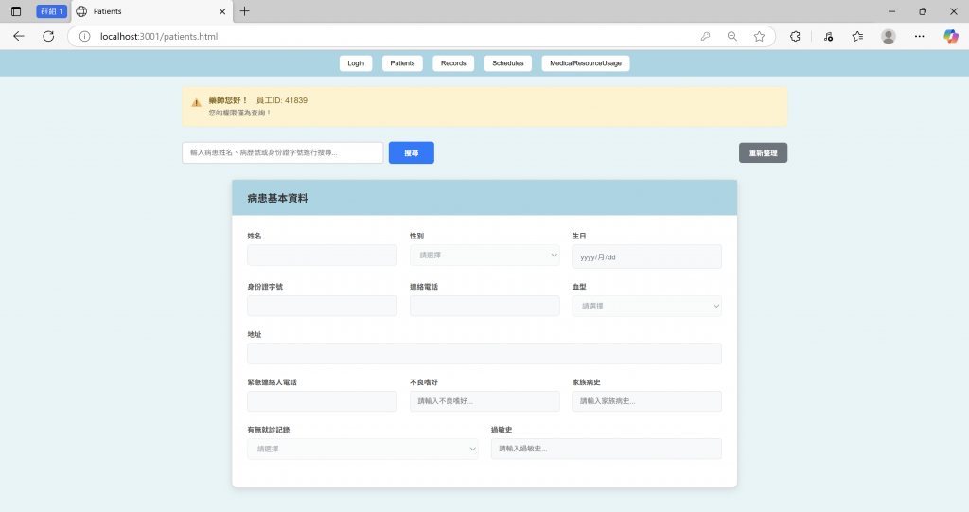Open the Records nav tab
Image resolution: width=969 pixels, height=512 pixels.
coord(453,63)
